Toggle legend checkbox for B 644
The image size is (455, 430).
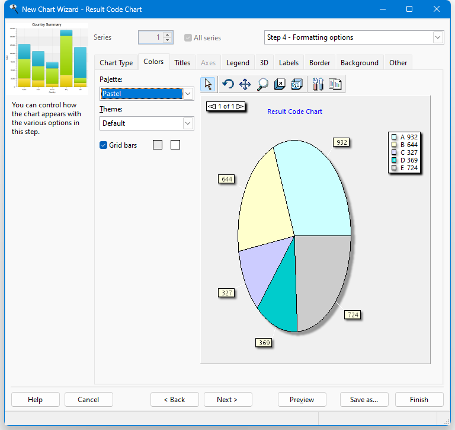pos(394,145)
